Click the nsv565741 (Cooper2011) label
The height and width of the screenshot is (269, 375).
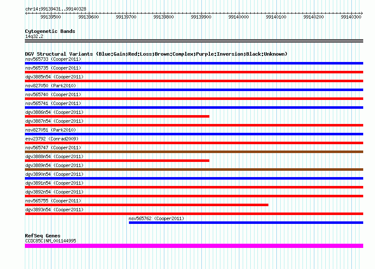point(53,103)
